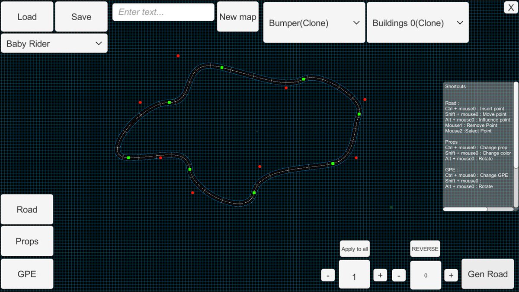
Task: Generate road with Gen Road button
Action: 488,274
